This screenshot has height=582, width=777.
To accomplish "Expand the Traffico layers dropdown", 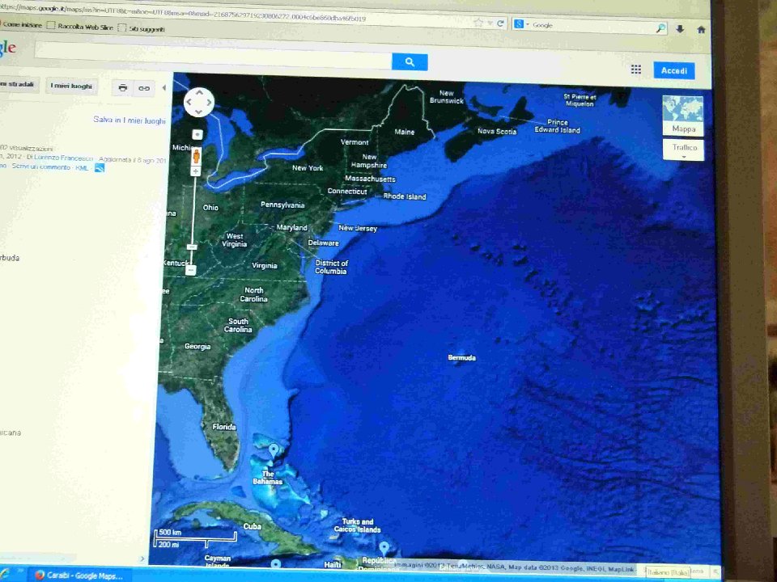I will click(x=683, y=150).
